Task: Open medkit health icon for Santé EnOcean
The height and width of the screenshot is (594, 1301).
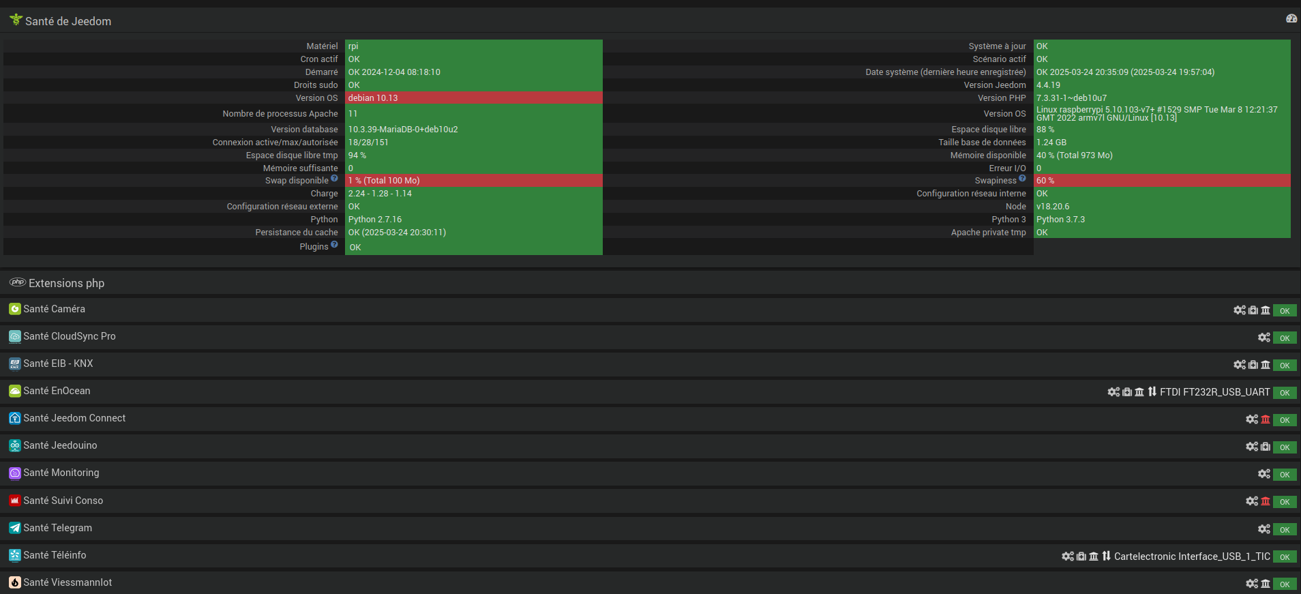Action: pos(1127,391)
